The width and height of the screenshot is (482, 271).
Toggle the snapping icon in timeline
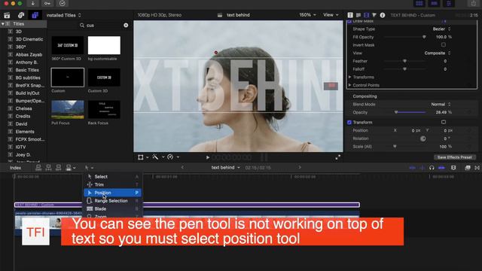pos(442,168)
